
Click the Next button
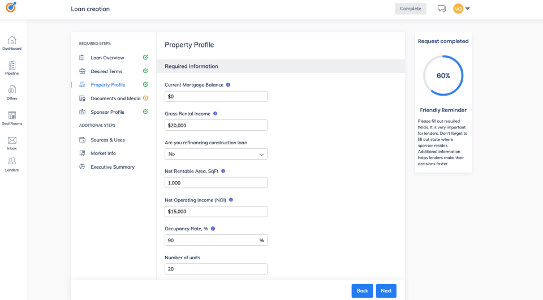[386, 290]
